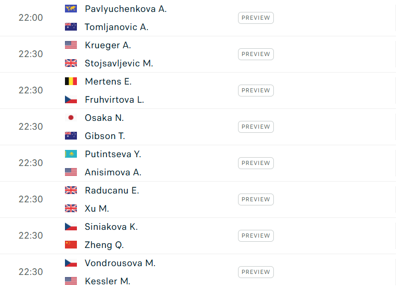
Task: Open preview for Vondrousova vs Kessler match
Action: pos(256,272)
